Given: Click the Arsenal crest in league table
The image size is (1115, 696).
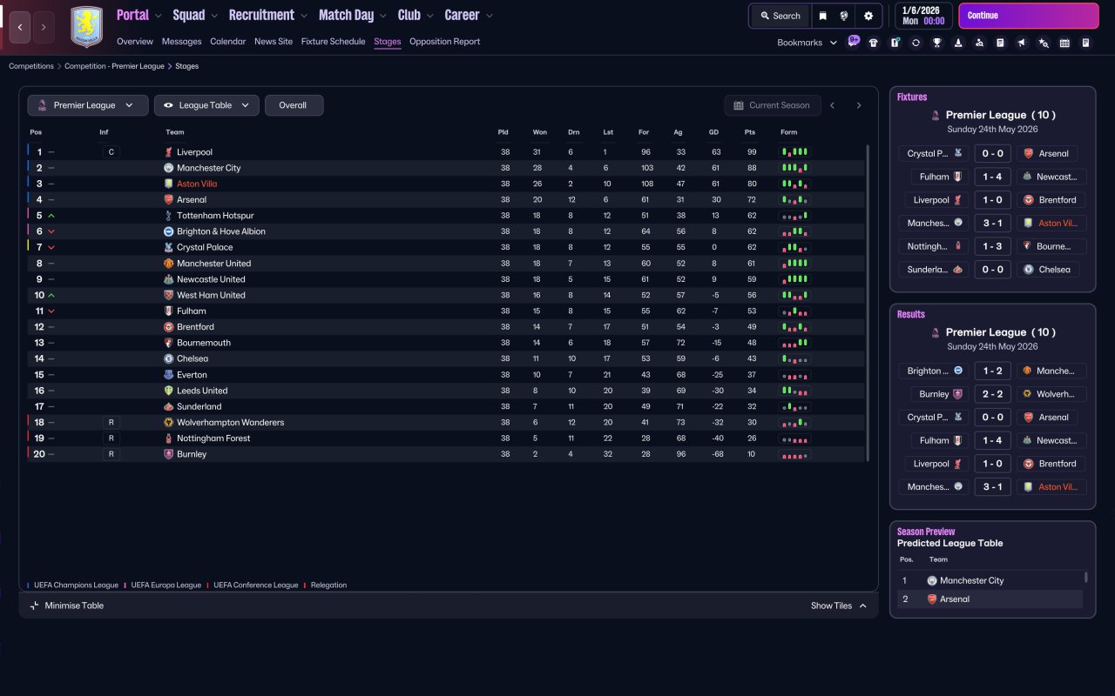Looking at the screenshot, I should coord(169,200).
